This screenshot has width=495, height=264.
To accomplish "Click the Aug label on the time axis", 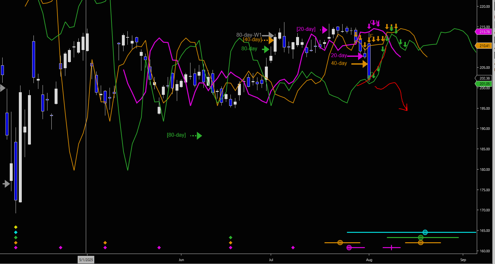I will pos(369,260).
